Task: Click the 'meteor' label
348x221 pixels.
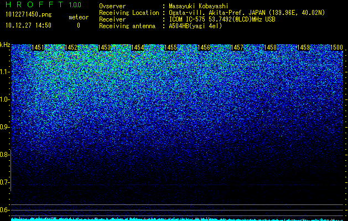Action: [x=79, y=17]
